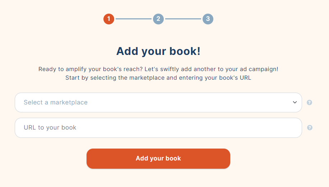This screenshot has width=329, height=187.
Task: Click the number 1 inside orange circle
Action: click(109, 19)
